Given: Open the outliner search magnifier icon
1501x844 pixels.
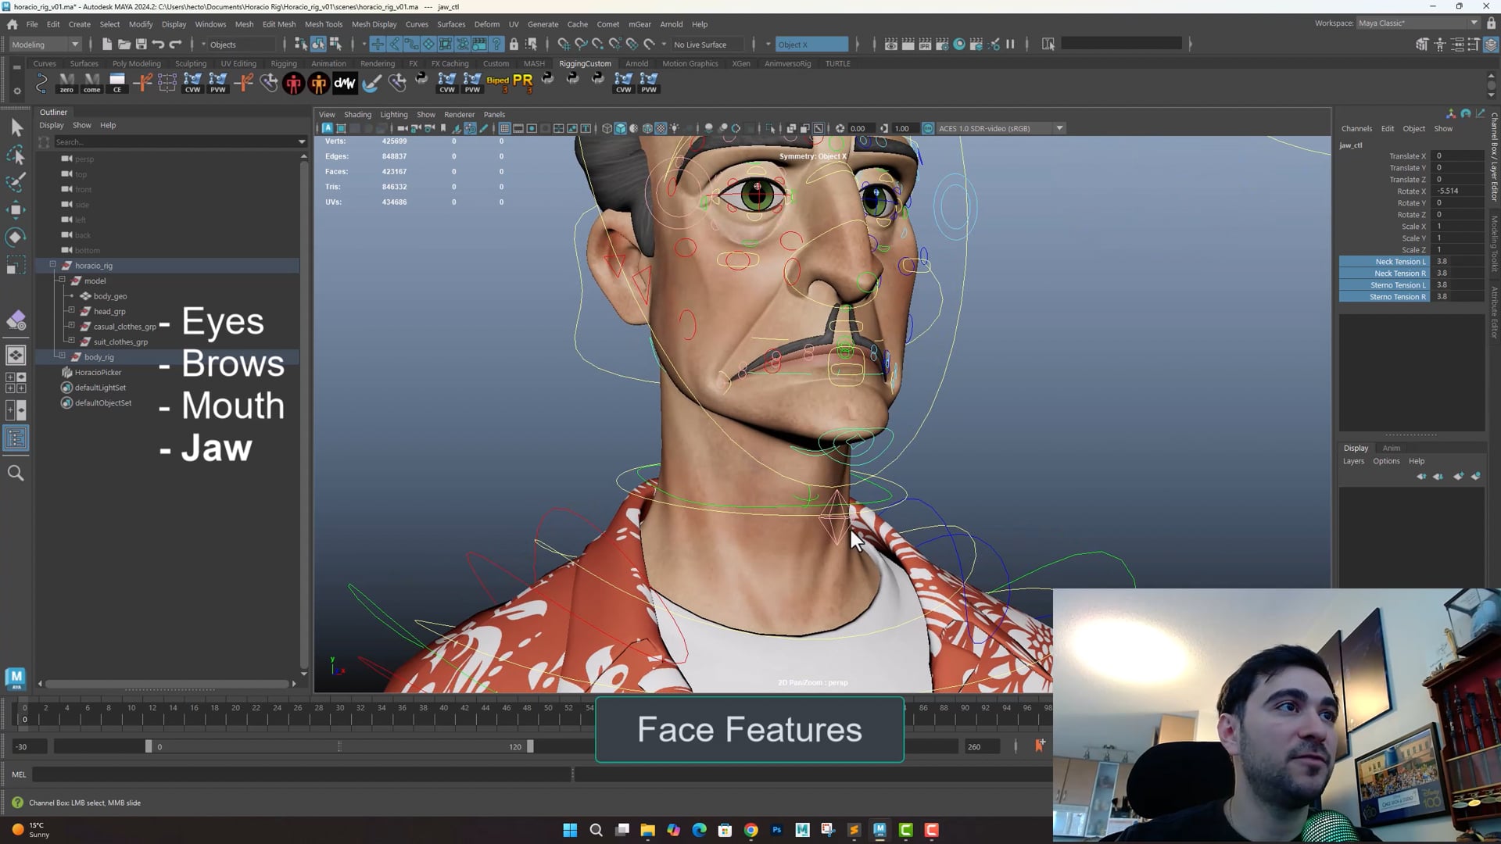Looking at the screenshot, I should 16,473.
